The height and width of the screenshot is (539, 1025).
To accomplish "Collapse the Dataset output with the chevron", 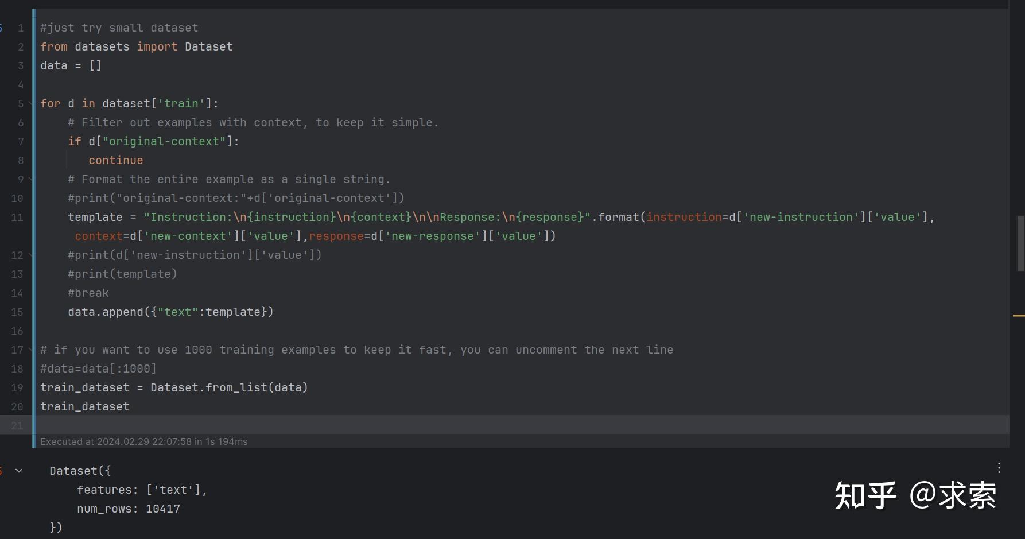I will point(19,471).
